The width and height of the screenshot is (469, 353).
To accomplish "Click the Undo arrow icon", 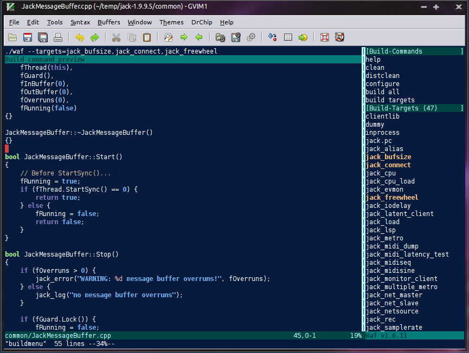I will click(80, 37).
